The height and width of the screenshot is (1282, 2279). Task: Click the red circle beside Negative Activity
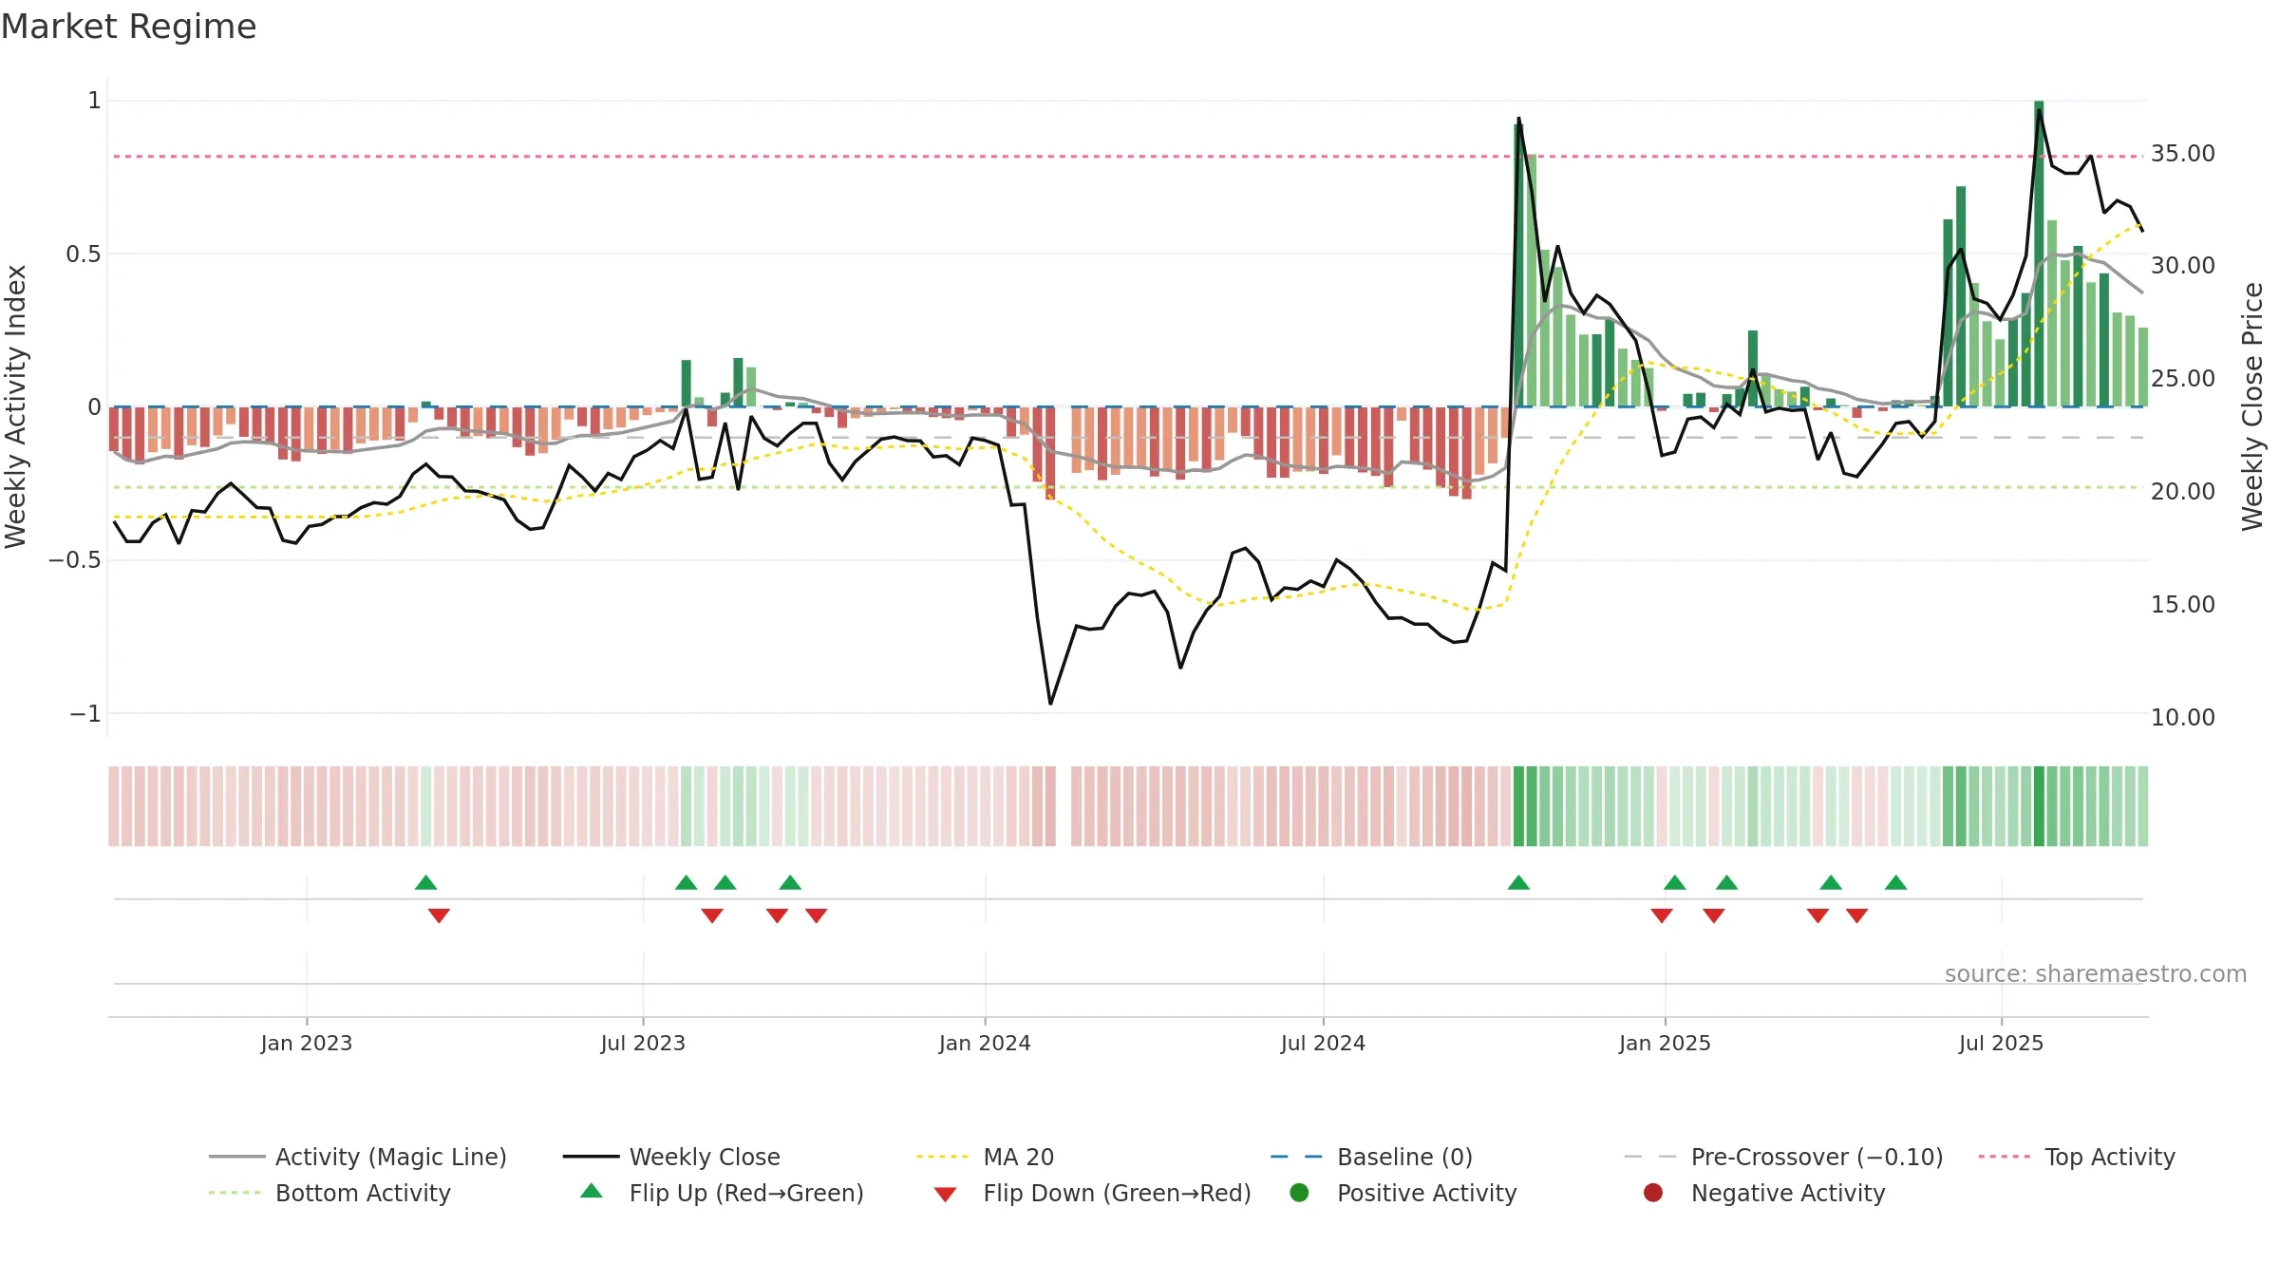point(1653,1192)
